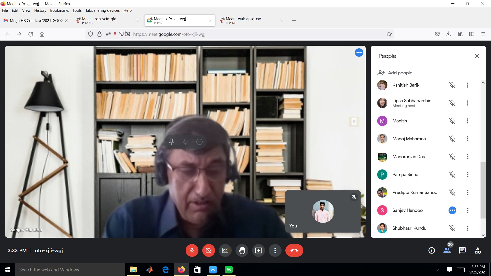The height and width of the screenshot is (276, 491).
Task: Click the red leave call button
Action: (x=294, y=250)
